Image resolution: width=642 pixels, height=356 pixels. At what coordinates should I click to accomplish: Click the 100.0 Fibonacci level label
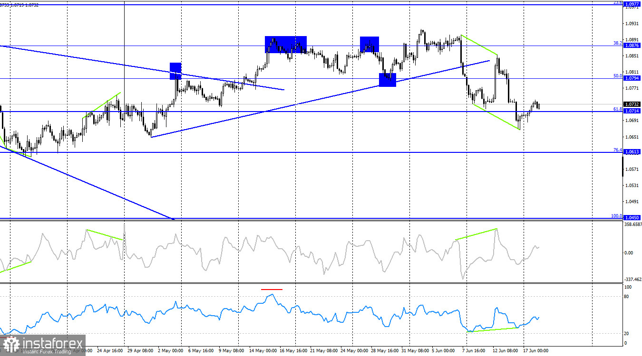click(x=616, y=215)
